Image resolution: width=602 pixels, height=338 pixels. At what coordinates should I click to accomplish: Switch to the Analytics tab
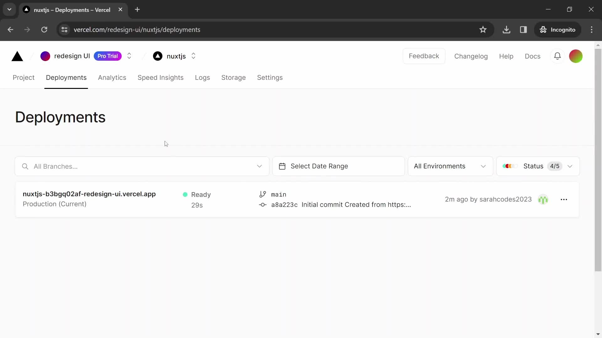tap(112, 78)
